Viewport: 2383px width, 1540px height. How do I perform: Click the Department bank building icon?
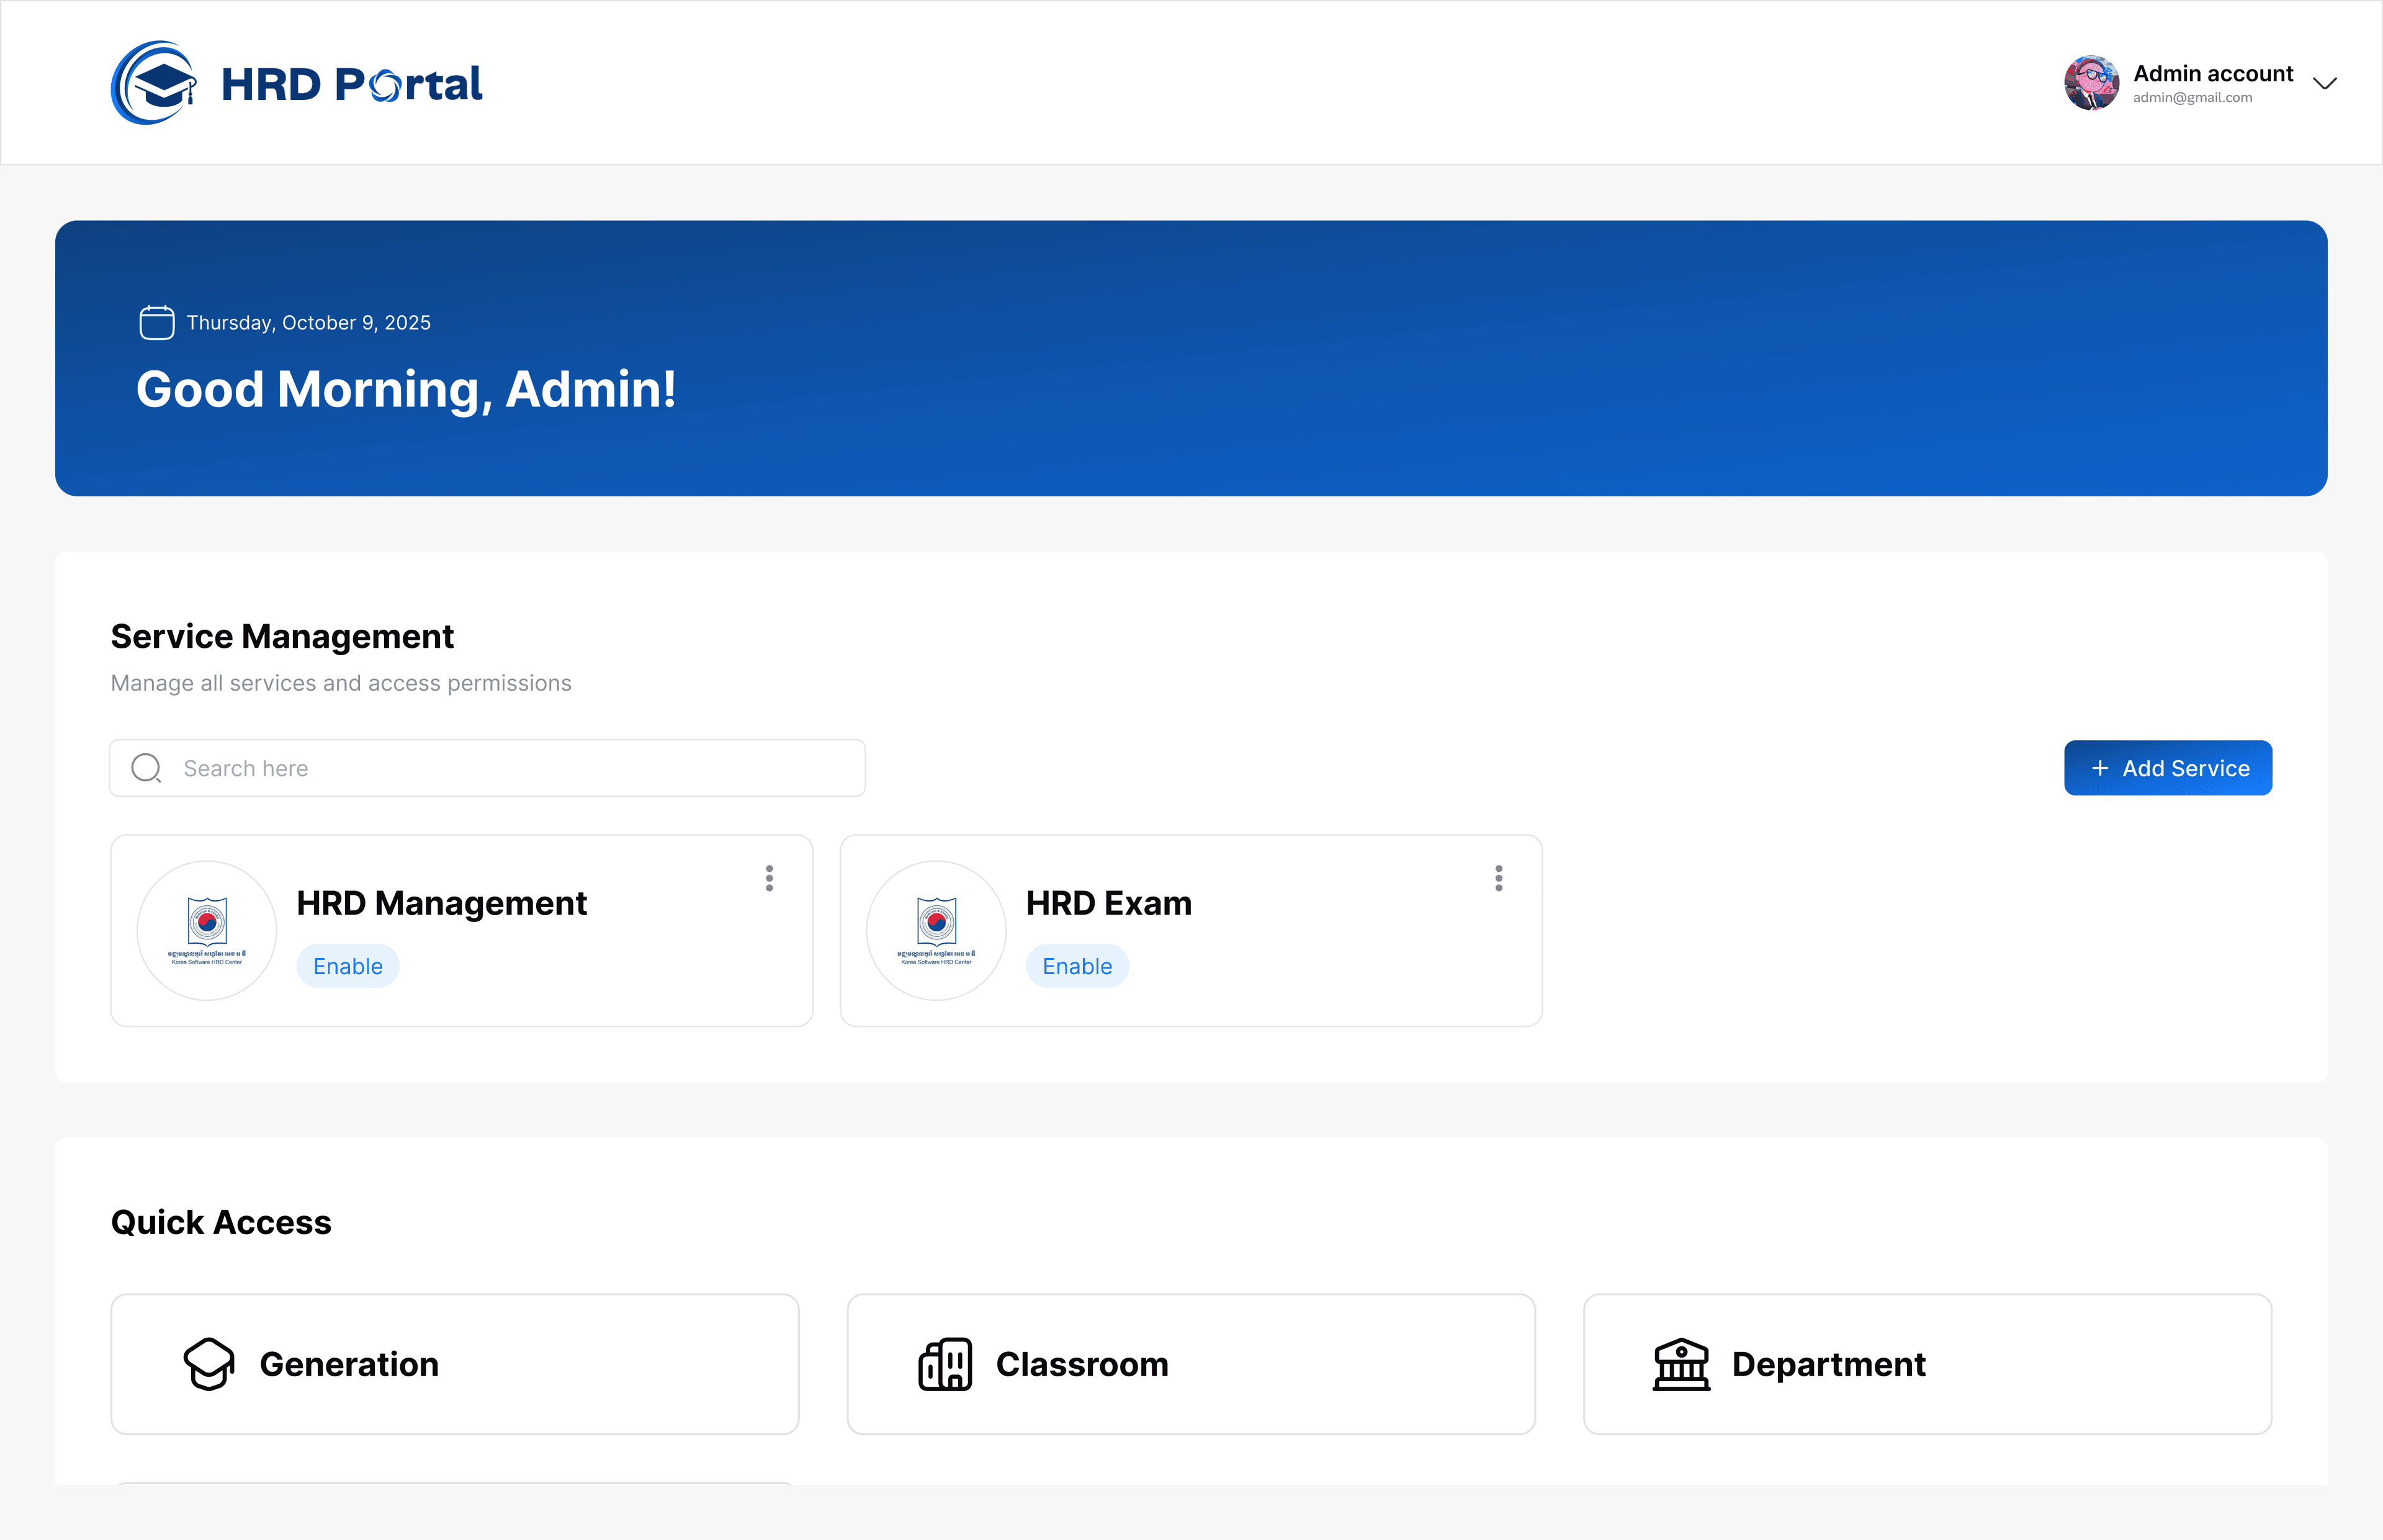(1681, 1364)
